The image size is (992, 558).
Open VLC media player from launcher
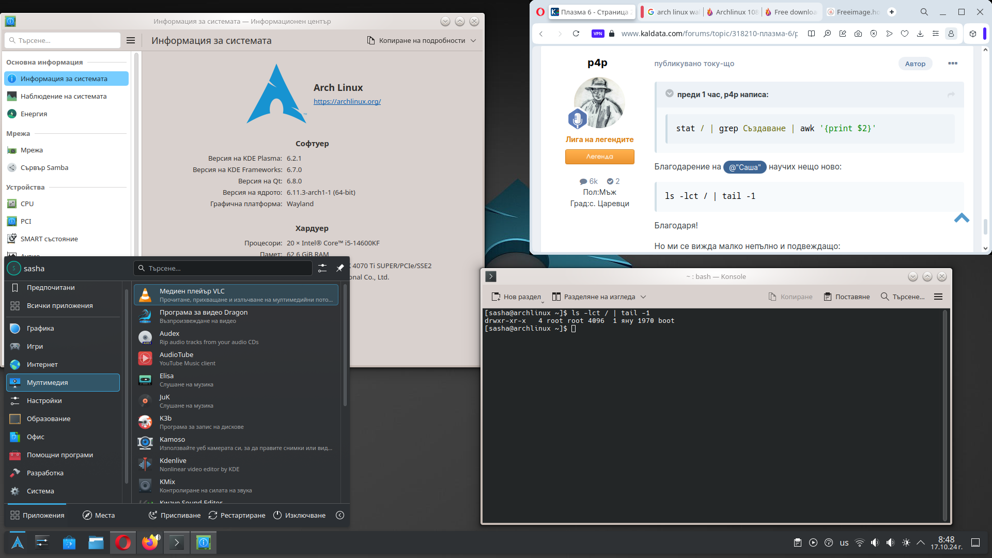click(x=236, y=295)
